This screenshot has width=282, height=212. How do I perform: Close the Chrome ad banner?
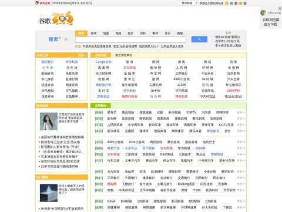[x=280, y=8]
